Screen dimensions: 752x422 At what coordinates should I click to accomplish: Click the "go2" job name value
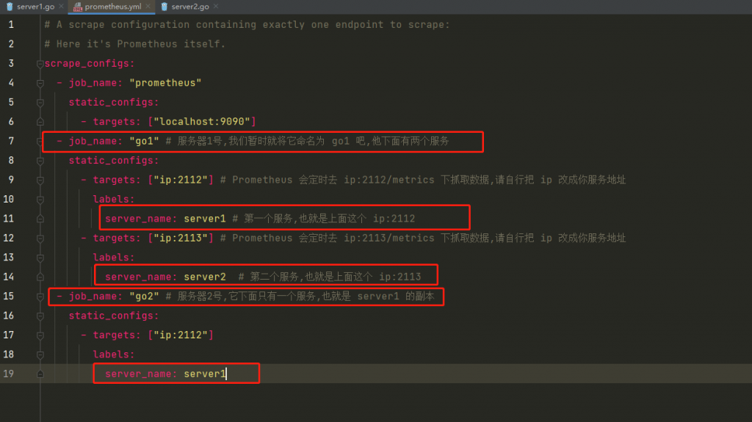point(145,296)
